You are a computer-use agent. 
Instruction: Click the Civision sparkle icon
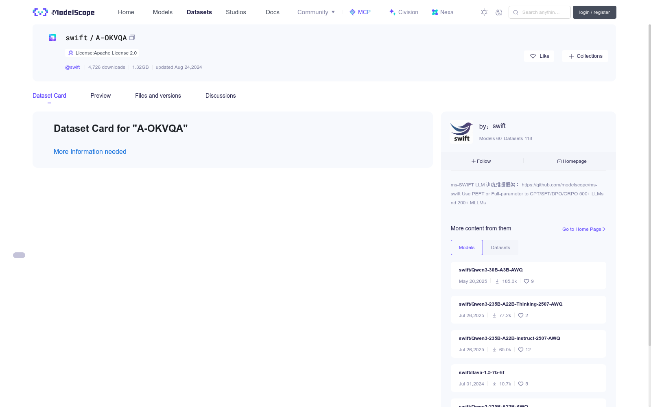(x=393, y=12)
